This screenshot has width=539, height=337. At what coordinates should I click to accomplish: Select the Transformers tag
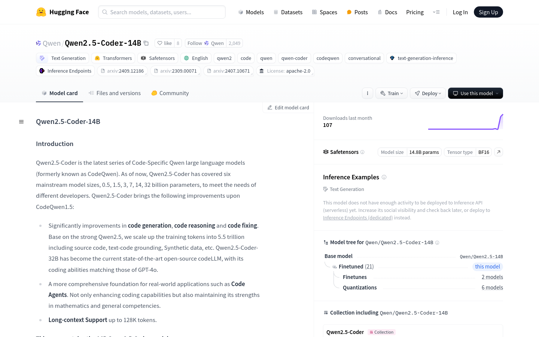click(x=113, y=58)
